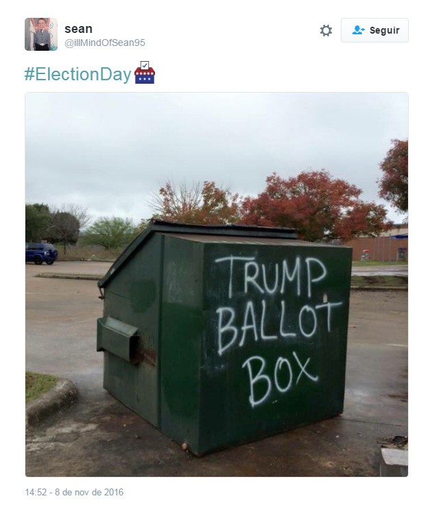Click the ballot box emoji after the hashtag

click(145, 73)
